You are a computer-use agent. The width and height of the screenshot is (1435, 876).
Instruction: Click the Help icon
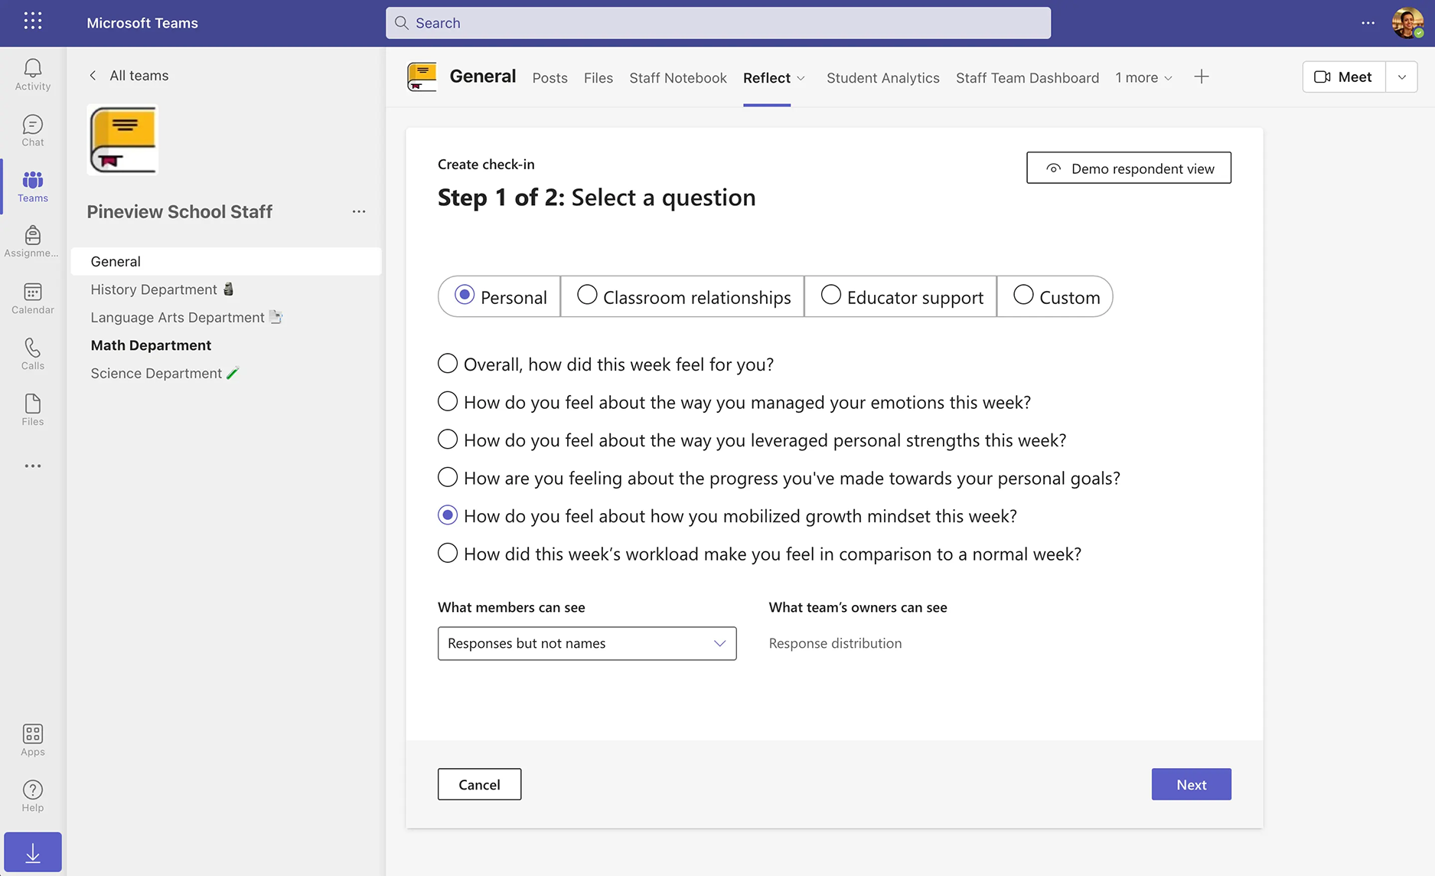point(32,793)
